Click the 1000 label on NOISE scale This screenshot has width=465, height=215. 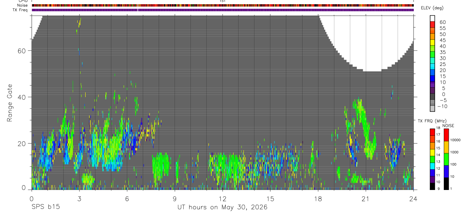point(455,152)
